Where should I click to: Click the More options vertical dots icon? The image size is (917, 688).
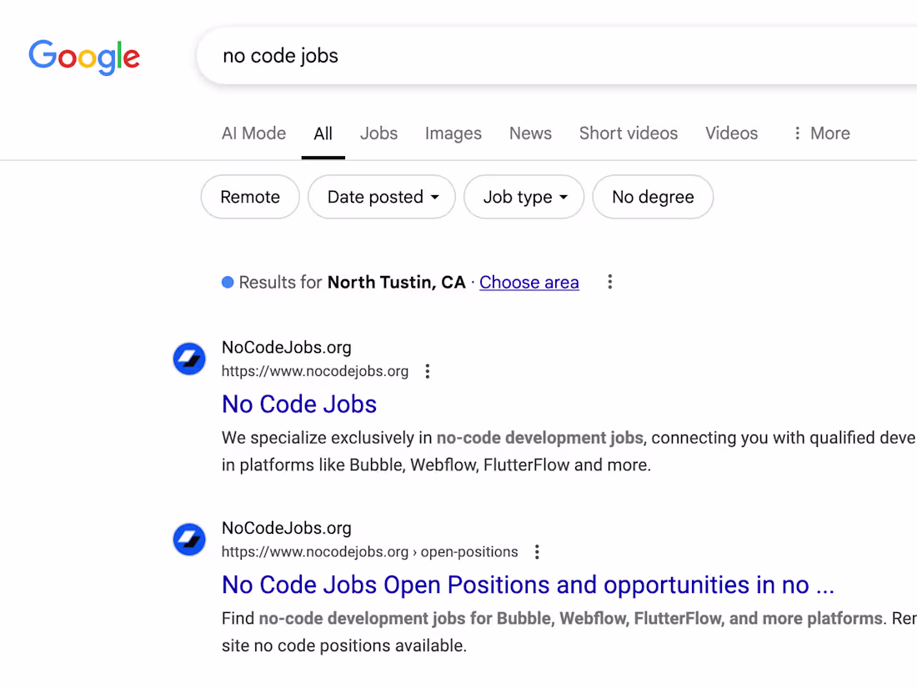pyautogui.click(x=797, y=133)
